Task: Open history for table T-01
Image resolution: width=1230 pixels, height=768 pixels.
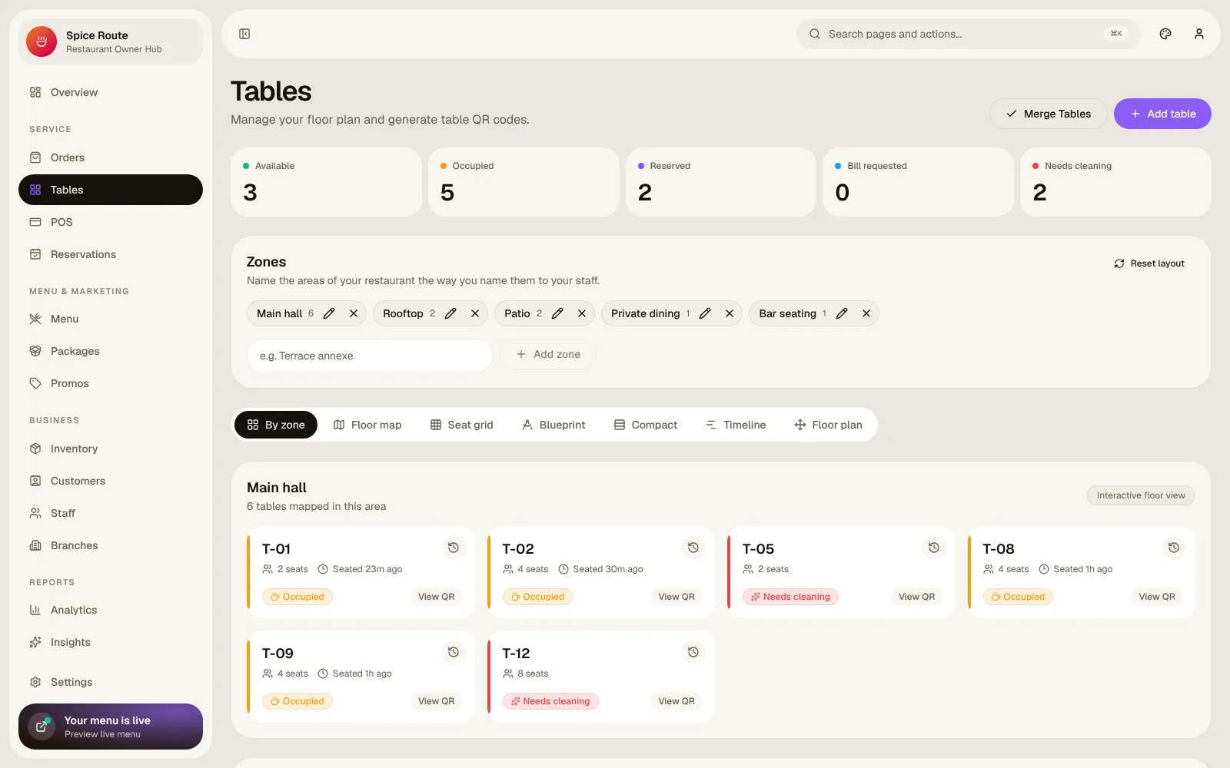Action: (x=454, y=548)
